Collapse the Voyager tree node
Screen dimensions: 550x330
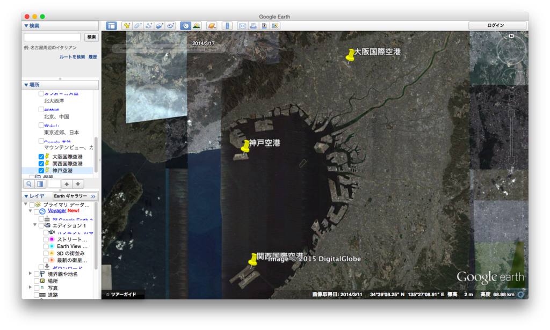[31, 210]
